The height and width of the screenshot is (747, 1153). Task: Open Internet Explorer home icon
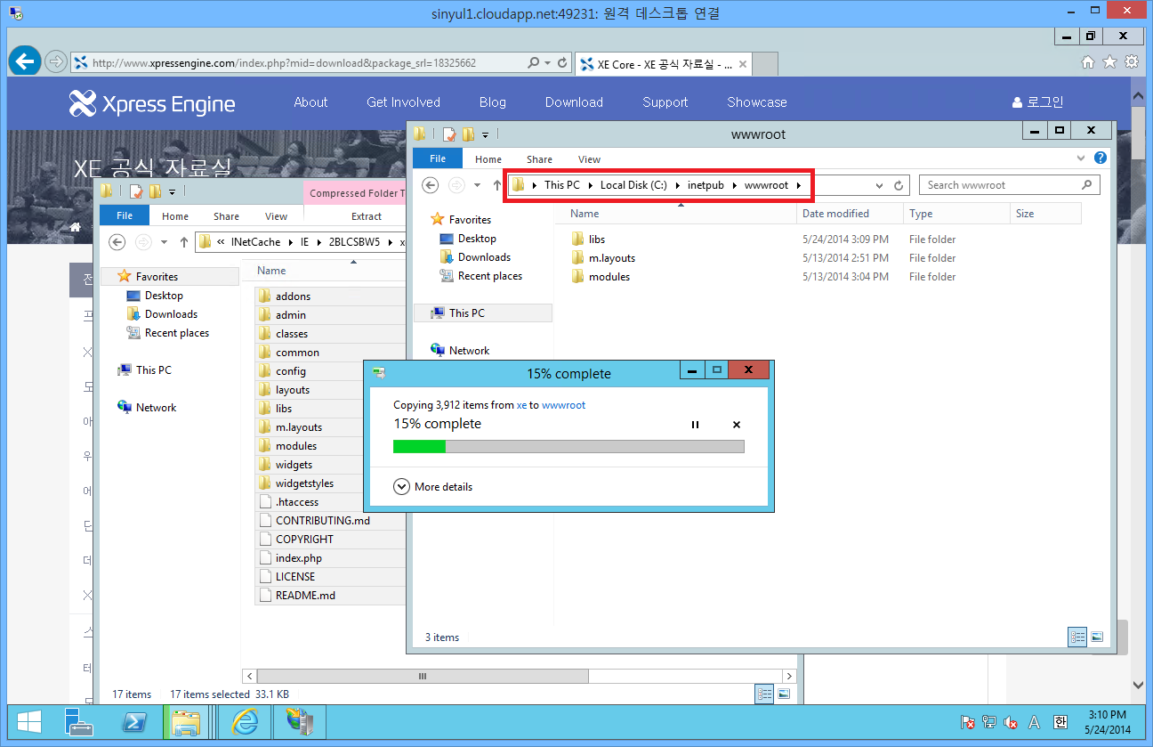(1087, 62)
